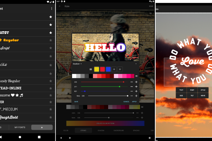The width and height of the screenshot is (212, 141).
Task: Switch to favorites star tab
Action: [42, 127]
